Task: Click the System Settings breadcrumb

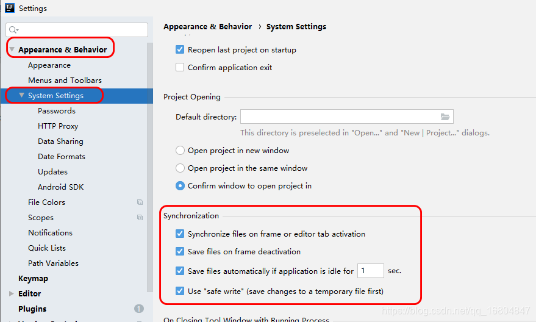Action: click(x=296, y=26)
